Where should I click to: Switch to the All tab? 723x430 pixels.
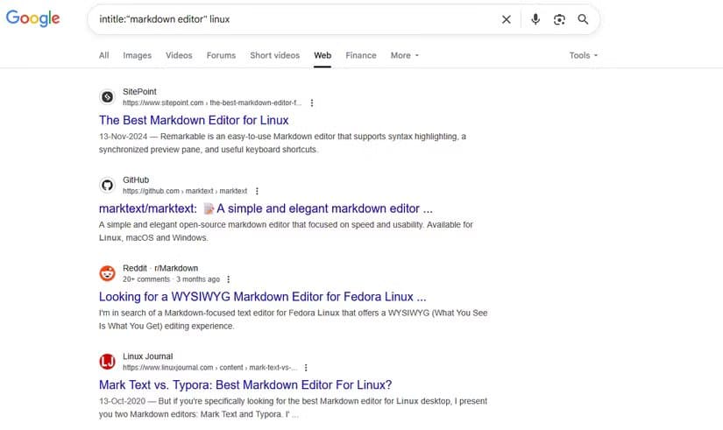click(103, 55)
